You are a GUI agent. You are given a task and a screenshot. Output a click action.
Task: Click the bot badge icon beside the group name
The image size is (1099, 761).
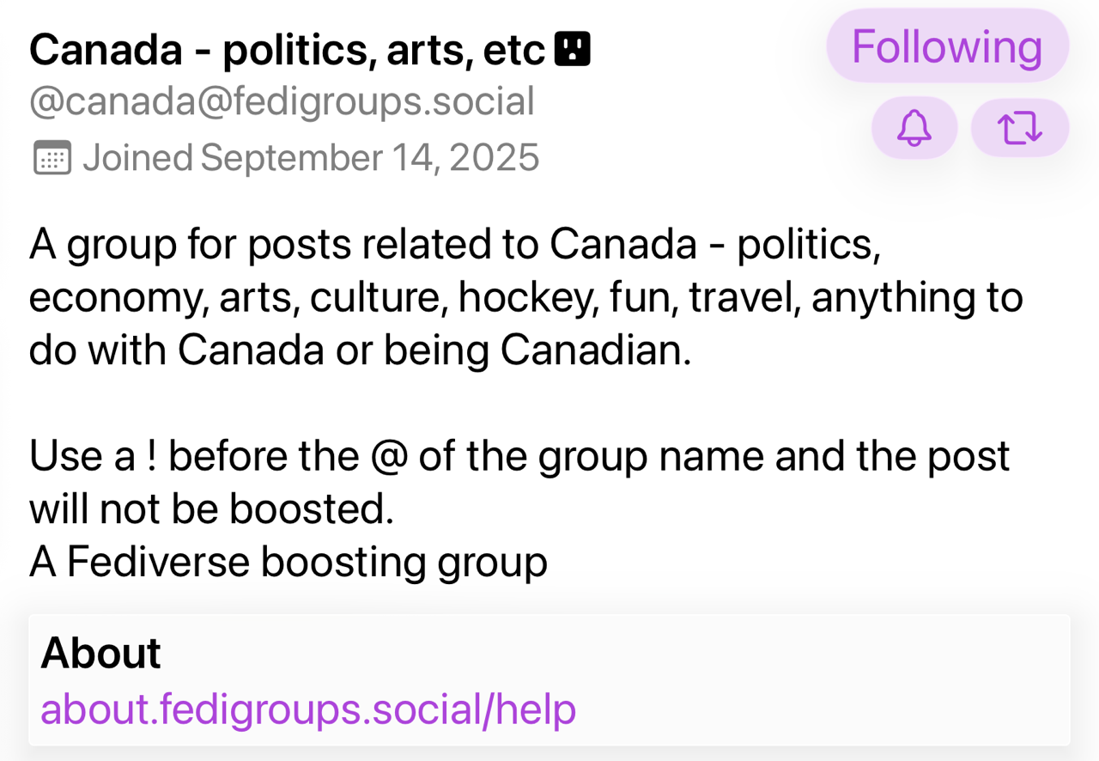(573, 50)
